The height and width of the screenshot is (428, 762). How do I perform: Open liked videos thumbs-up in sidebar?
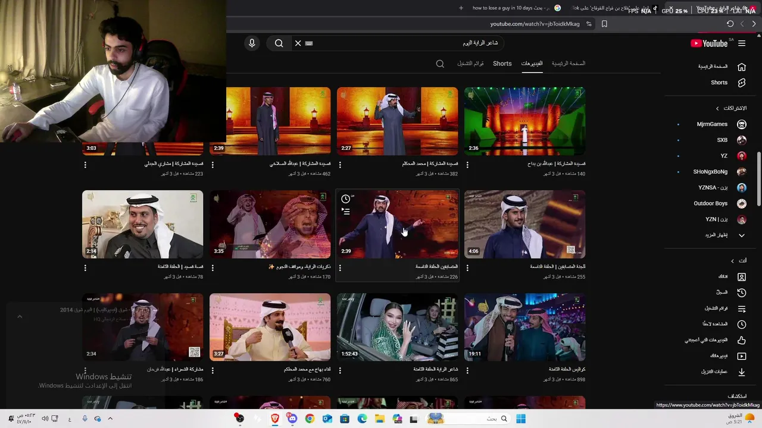coord(742,340)
